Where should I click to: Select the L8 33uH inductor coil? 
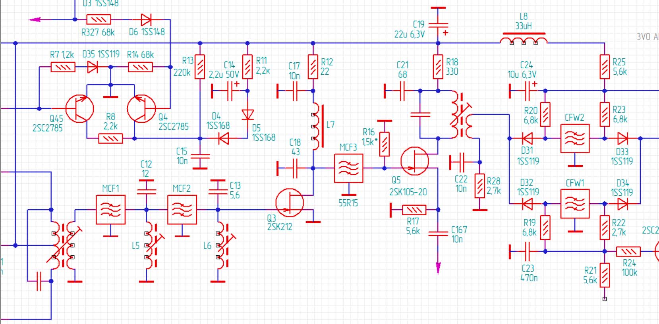coord(524,40)
